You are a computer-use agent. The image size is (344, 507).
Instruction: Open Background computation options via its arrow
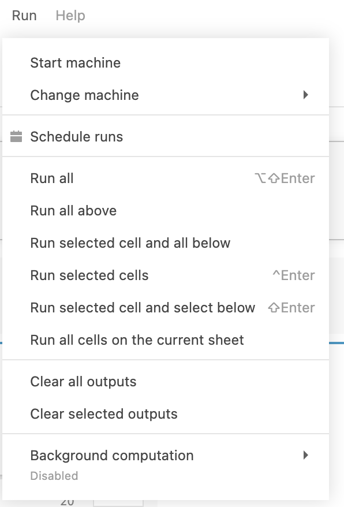(x=306, y=456)
